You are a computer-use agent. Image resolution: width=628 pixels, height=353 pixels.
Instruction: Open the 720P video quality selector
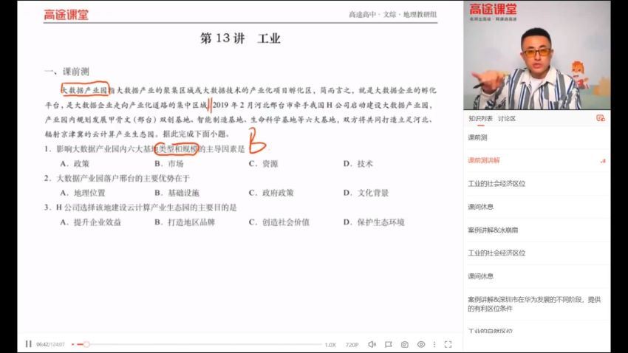pyautogui.click(x=352, y=345)
